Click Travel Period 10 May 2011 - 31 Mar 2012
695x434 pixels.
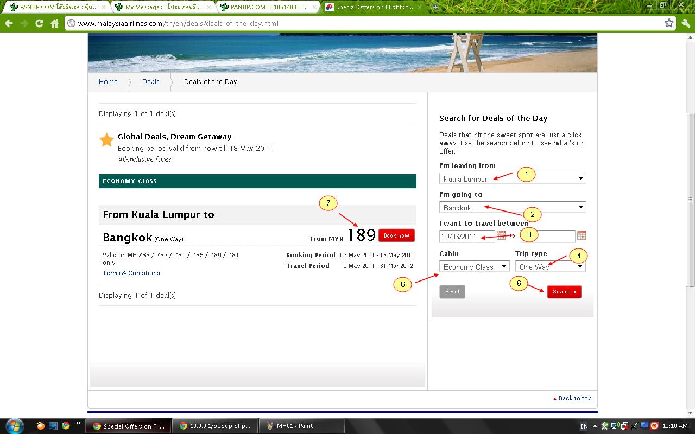click(350, 266)
